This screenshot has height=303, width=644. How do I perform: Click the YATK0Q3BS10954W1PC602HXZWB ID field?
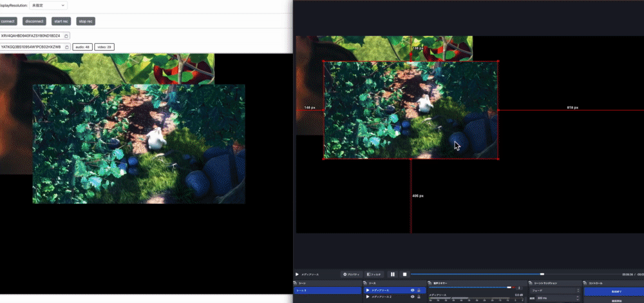pyautogui.click(x=31, y=47)
